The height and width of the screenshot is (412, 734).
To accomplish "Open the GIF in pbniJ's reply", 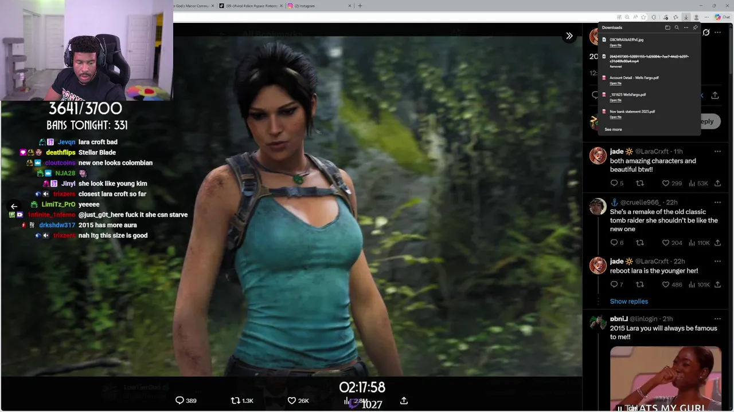I will [x=666, y=379].
